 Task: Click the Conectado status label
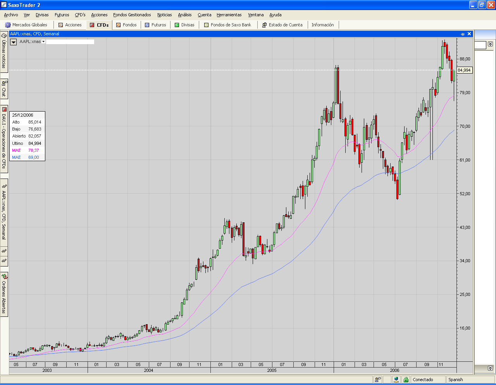pos(423,380)
